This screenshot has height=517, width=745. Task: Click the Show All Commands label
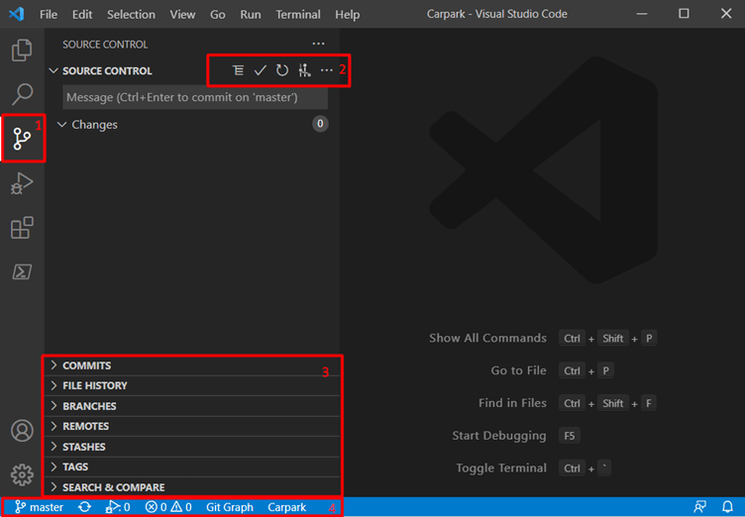click(x=488, y=338)
